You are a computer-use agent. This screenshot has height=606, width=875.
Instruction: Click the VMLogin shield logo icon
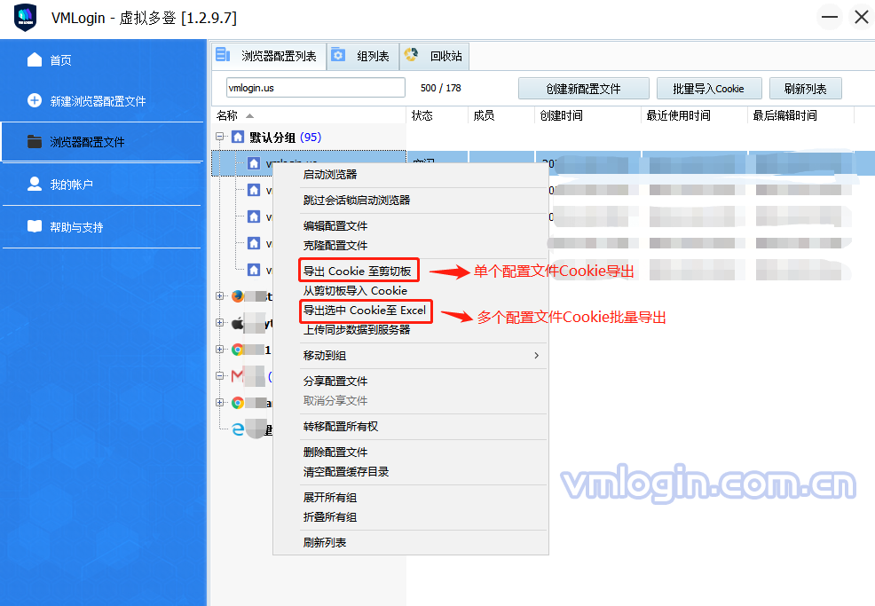[x=25, y=18]
